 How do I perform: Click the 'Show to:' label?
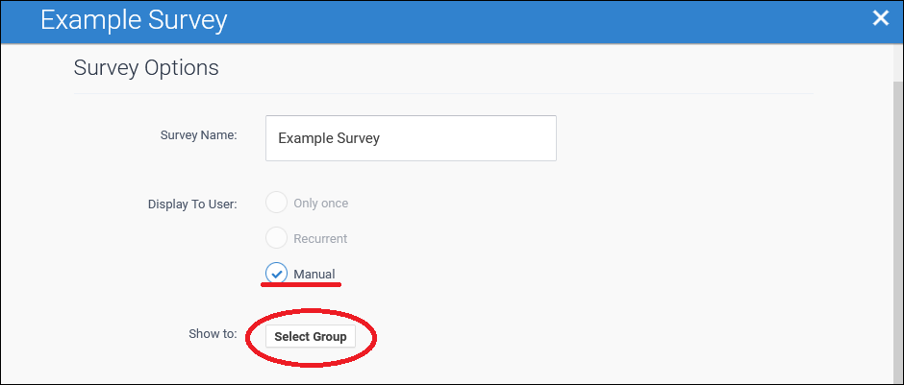(213, 334)
